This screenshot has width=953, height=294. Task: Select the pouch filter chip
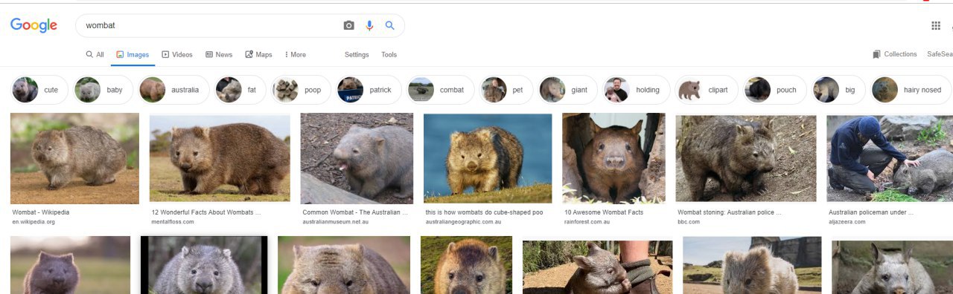click(775, 90)
